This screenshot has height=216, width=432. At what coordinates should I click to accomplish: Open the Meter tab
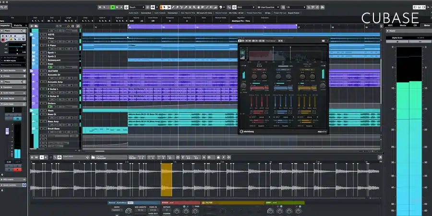(427, 25)
